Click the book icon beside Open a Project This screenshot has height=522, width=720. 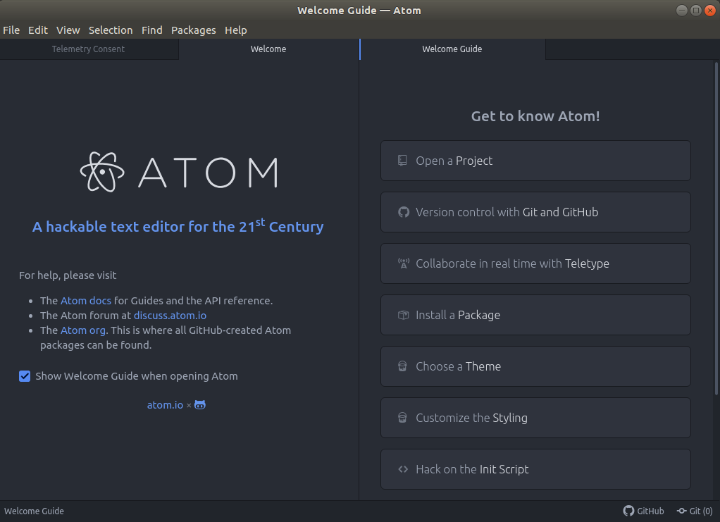pyautogui.click(x=402, y=161)
